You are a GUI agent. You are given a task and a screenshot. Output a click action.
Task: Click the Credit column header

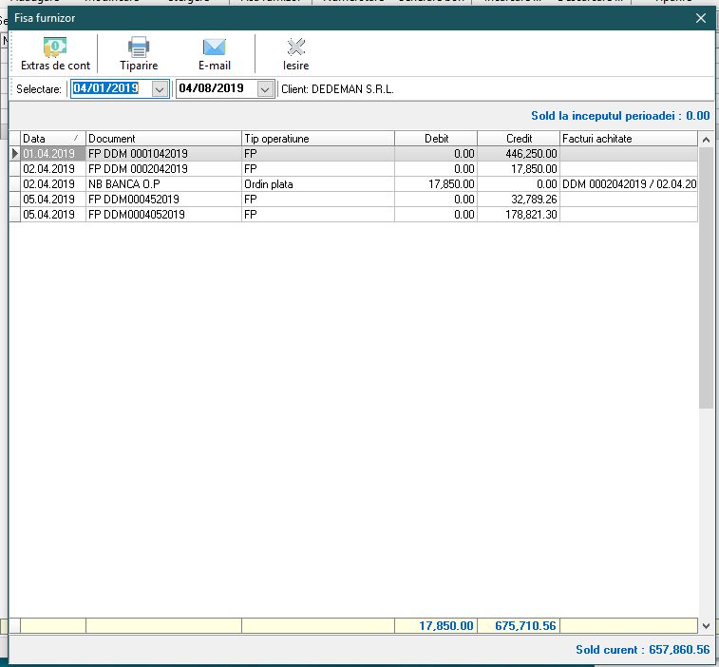(x=519, y=139)
